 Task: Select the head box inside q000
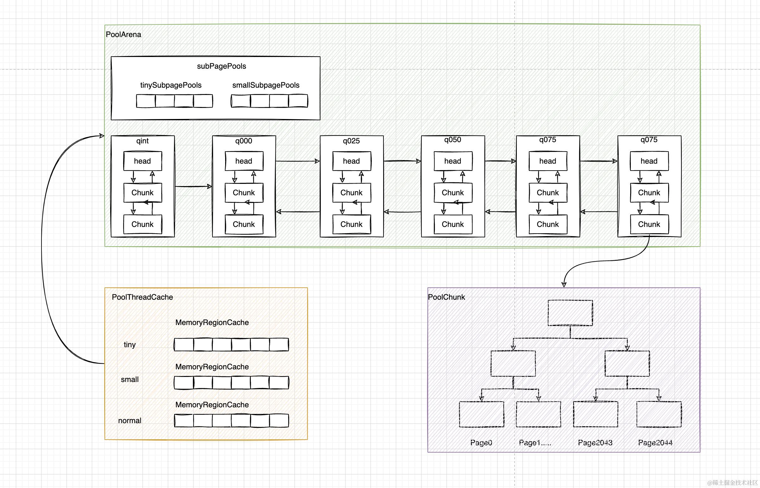click(244, 161)
